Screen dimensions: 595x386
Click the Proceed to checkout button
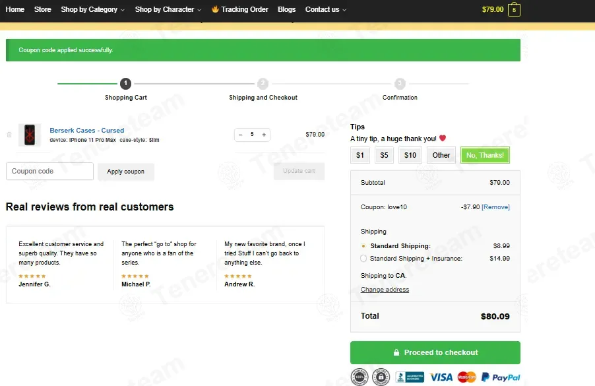point(435,352)
